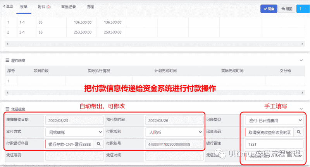
Task: Open the 付款币别 dropdown showing 人民币
Action: pos(174,132)
